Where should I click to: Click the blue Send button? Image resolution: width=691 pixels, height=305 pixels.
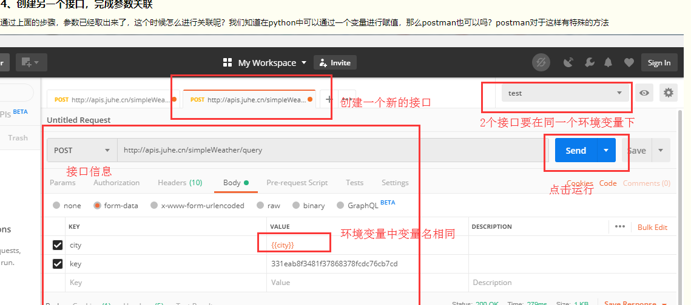click(576, 150)
